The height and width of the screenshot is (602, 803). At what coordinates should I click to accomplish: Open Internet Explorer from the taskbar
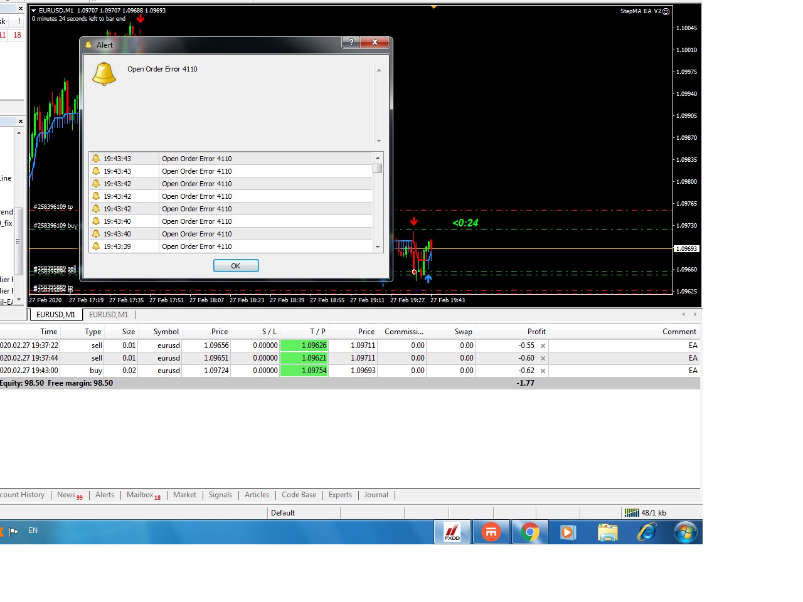(x=646, y=532)
